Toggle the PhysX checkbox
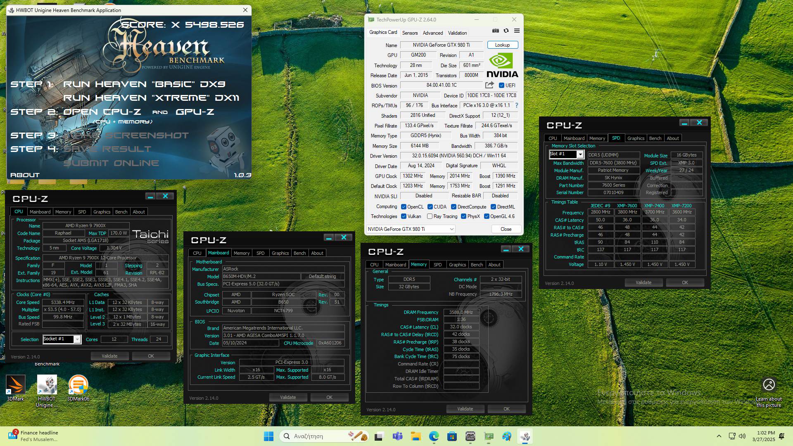The height and width of the screenshot is (446, 793). pyautogui.click(x=463, y=216)
